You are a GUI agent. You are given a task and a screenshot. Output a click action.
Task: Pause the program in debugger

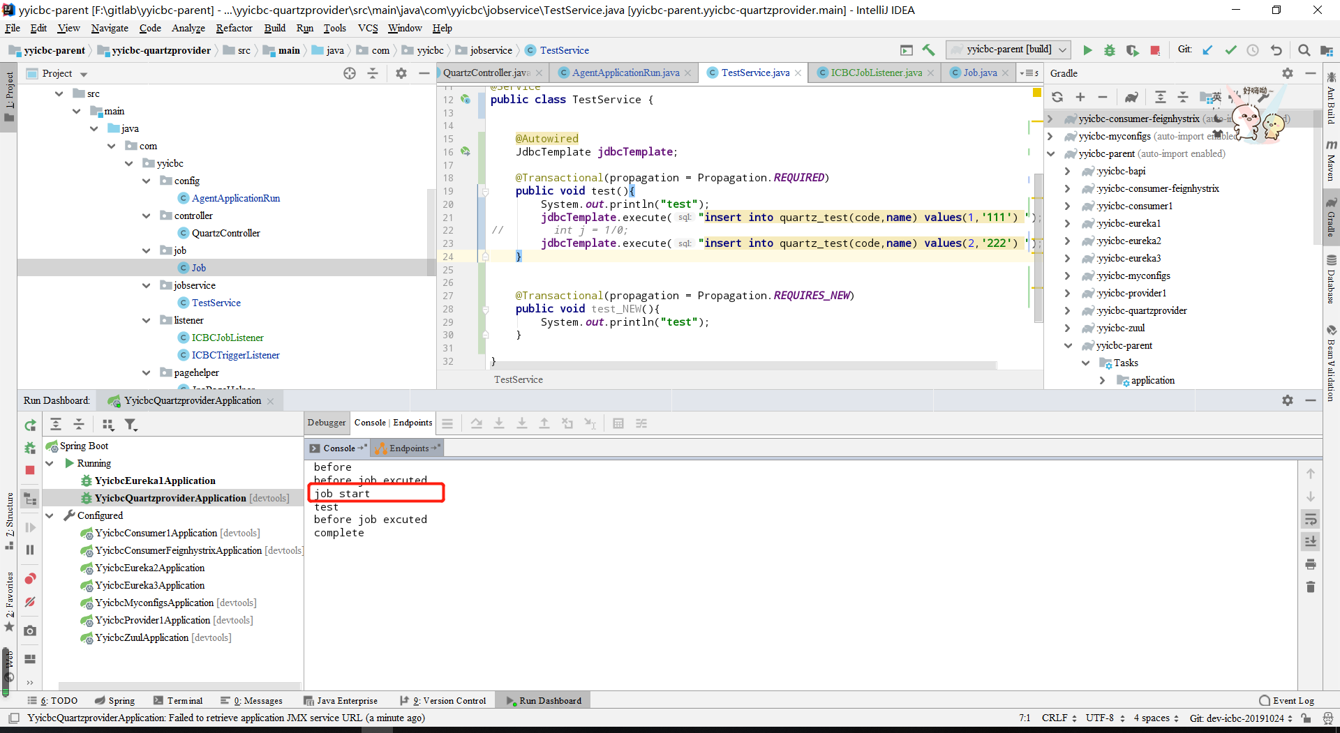pos(30,550)
